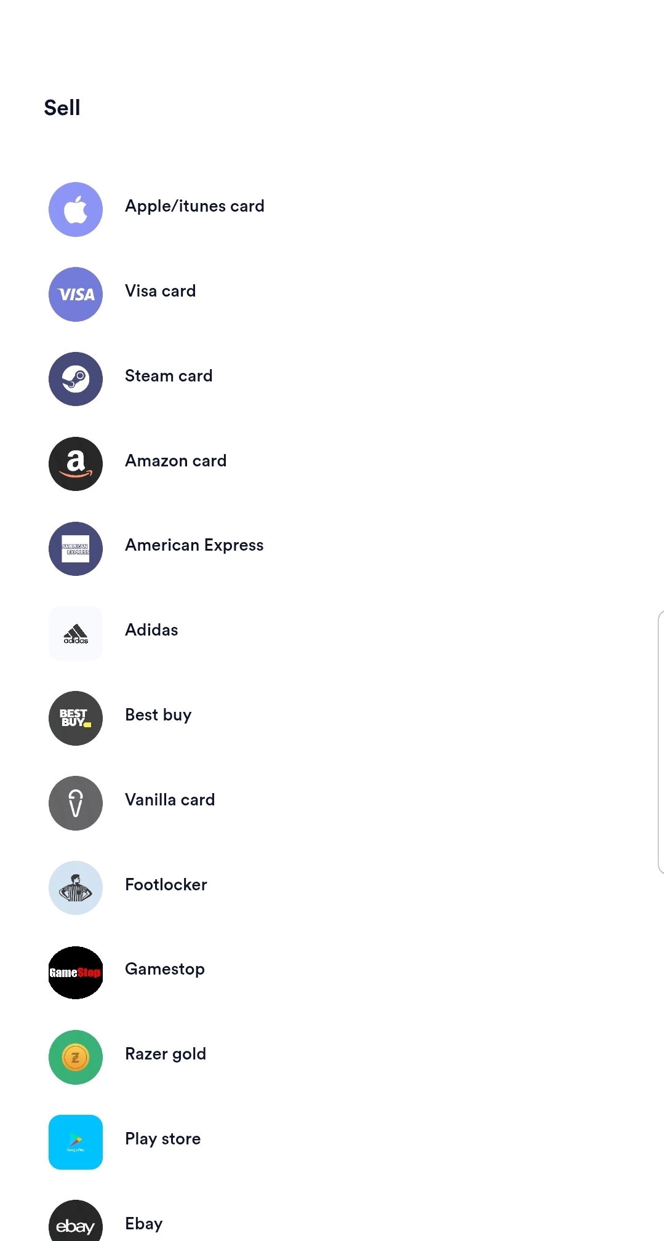Select the Visa logo icon
The image size is (664, 1241).
[76, 294]
